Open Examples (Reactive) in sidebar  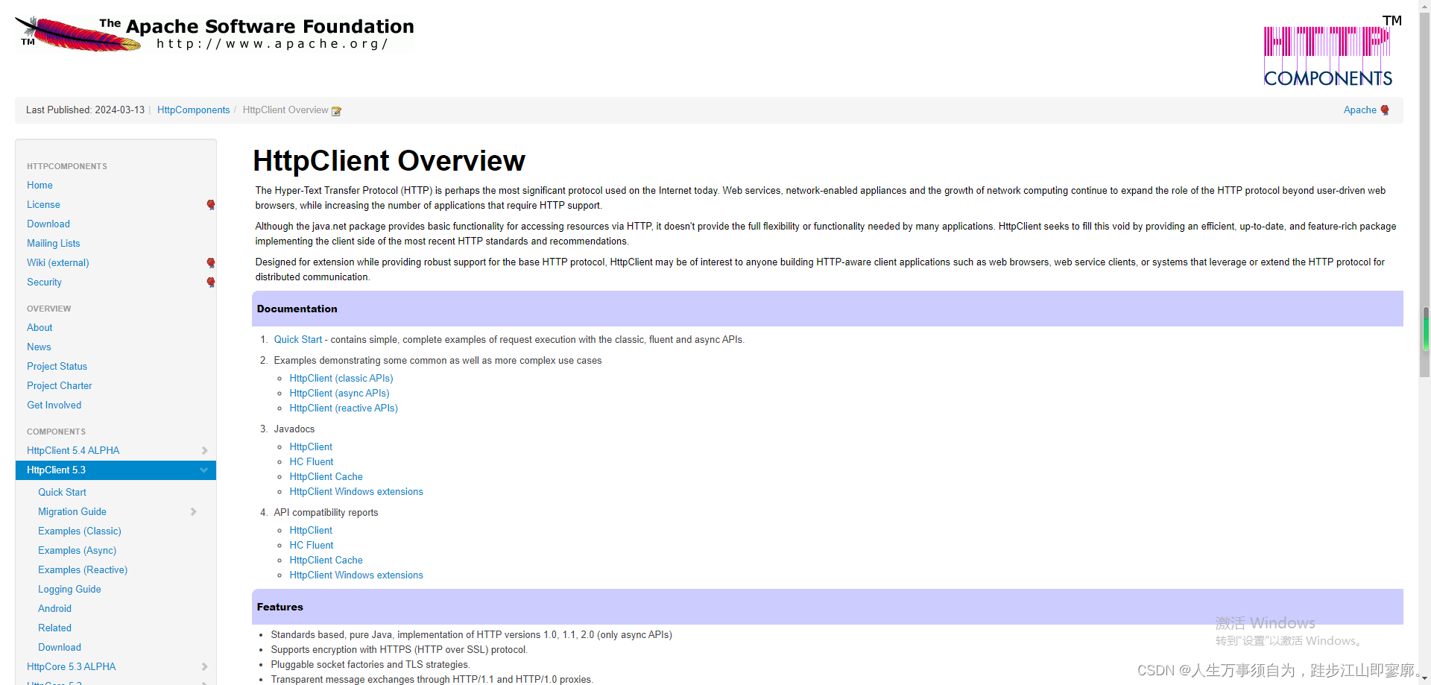[x=83, y=570]
